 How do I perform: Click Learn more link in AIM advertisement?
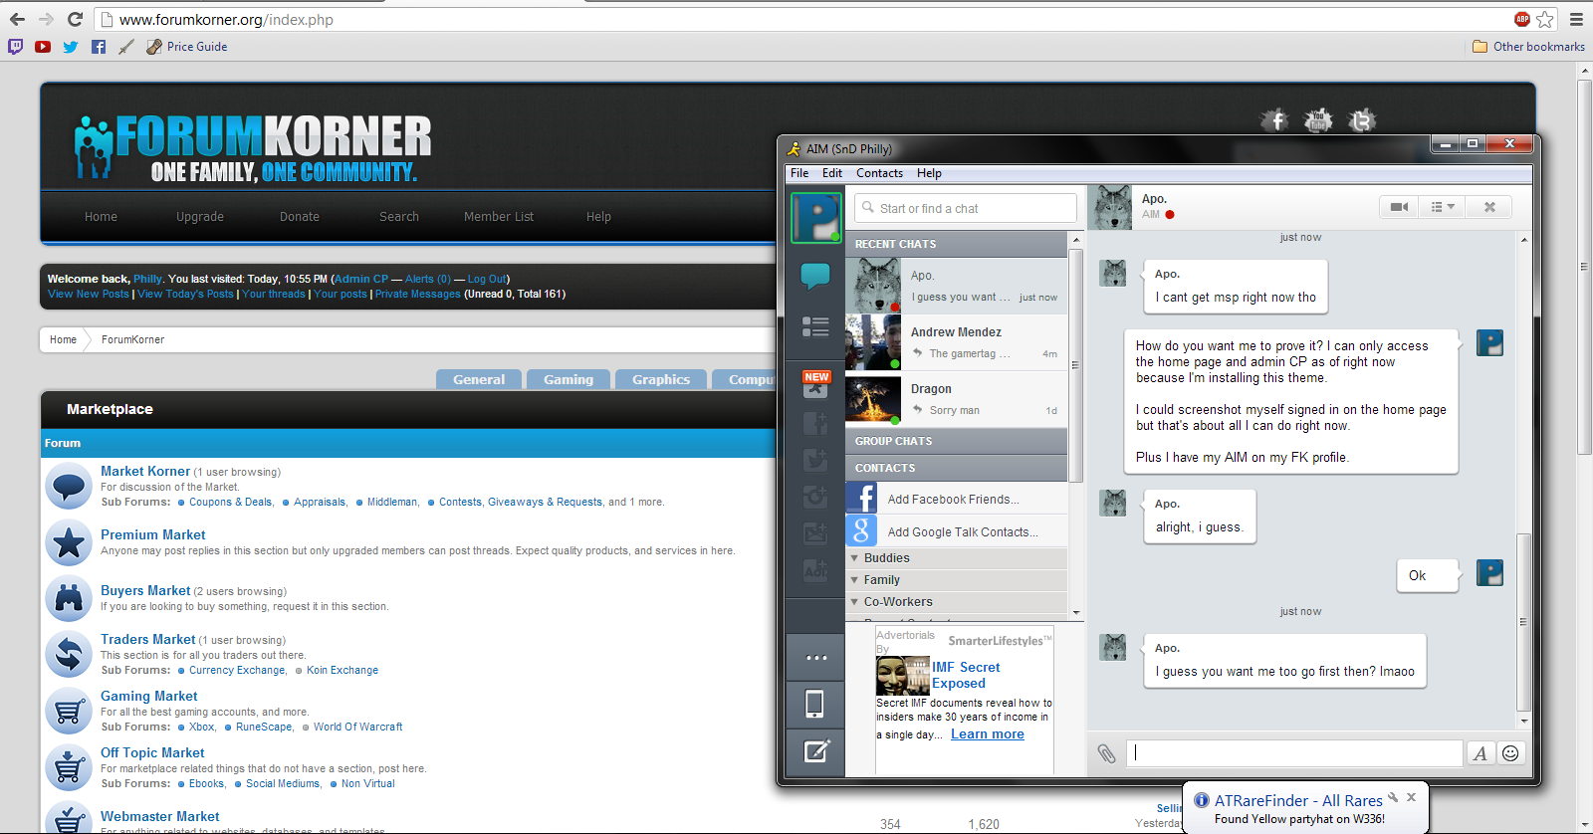(x=988, y=734)
